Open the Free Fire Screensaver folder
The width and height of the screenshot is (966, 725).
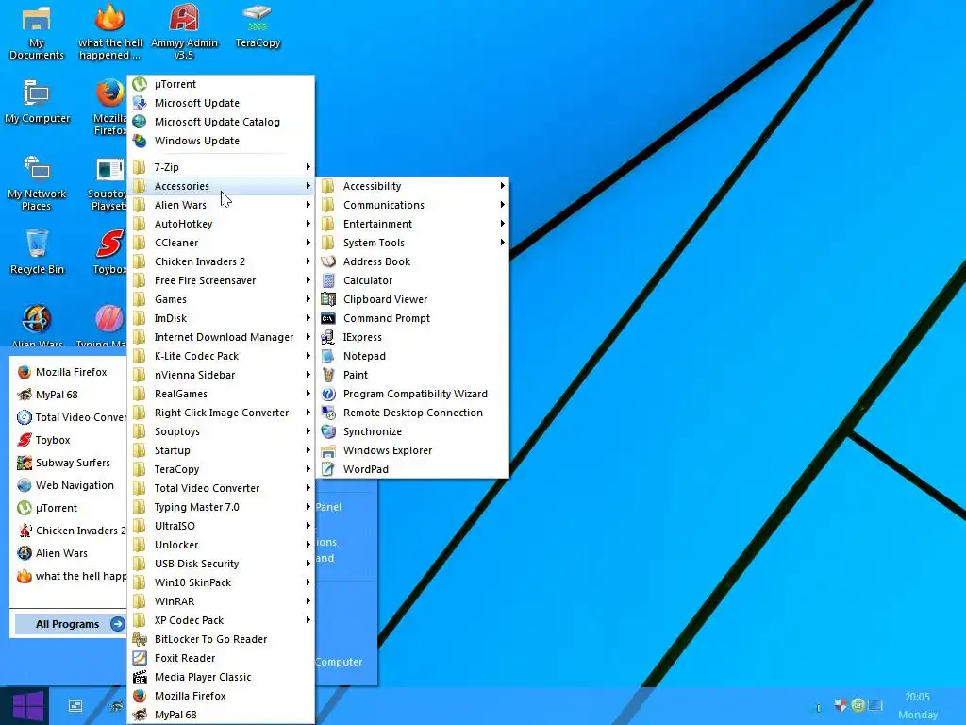point(221,280)
